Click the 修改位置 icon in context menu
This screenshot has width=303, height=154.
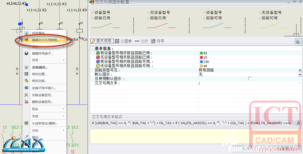pos(26,74)
